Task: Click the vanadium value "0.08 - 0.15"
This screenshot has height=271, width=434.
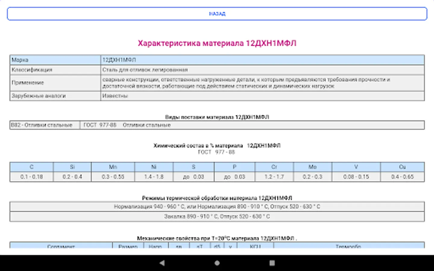Action: pos(356,177)
